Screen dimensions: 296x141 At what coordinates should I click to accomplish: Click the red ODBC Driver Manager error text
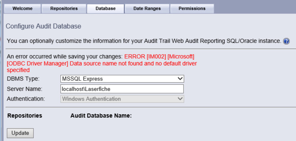102,64
